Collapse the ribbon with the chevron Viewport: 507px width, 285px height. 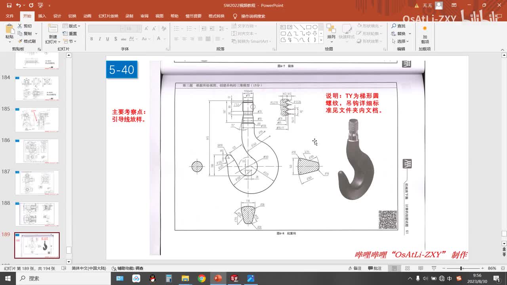502,49
